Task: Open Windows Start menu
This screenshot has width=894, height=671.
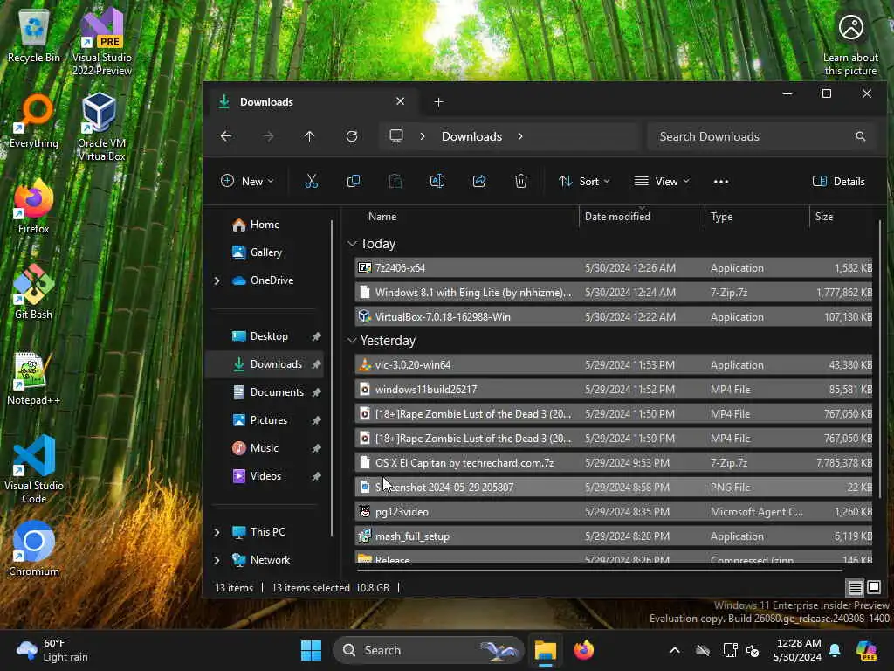Action: (312, 650)
